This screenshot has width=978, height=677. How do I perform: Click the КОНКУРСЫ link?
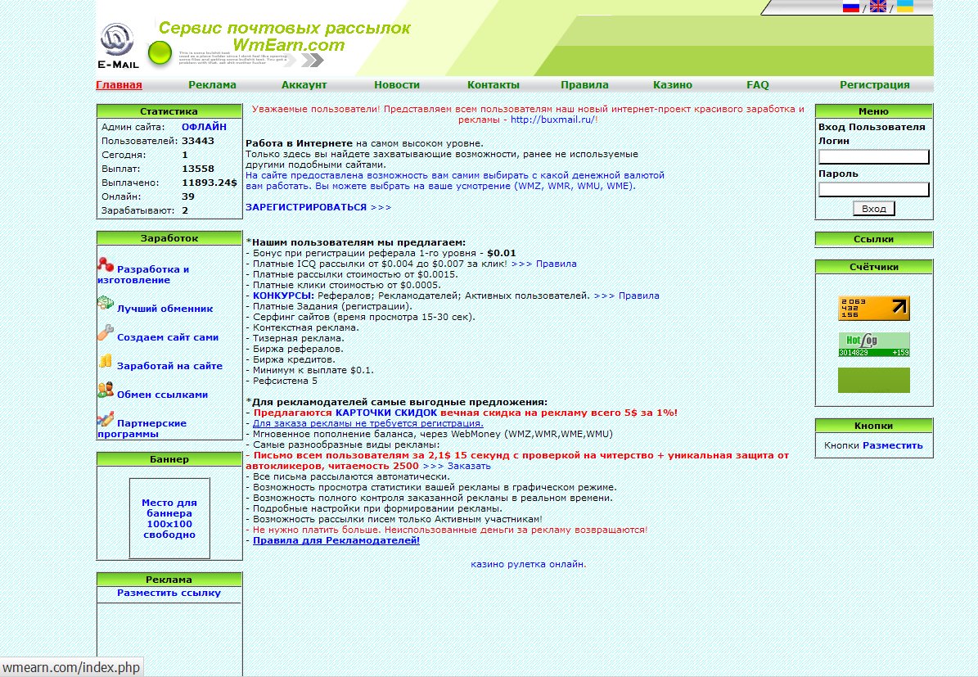pyautogui.click(x=283, y=296)
